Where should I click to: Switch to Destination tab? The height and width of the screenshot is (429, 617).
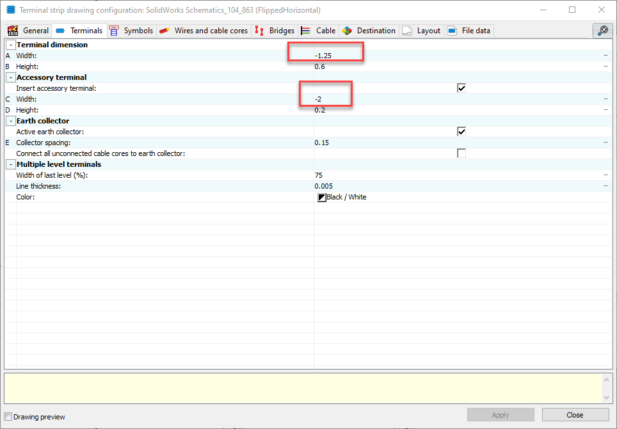click(x=369, y=31)
